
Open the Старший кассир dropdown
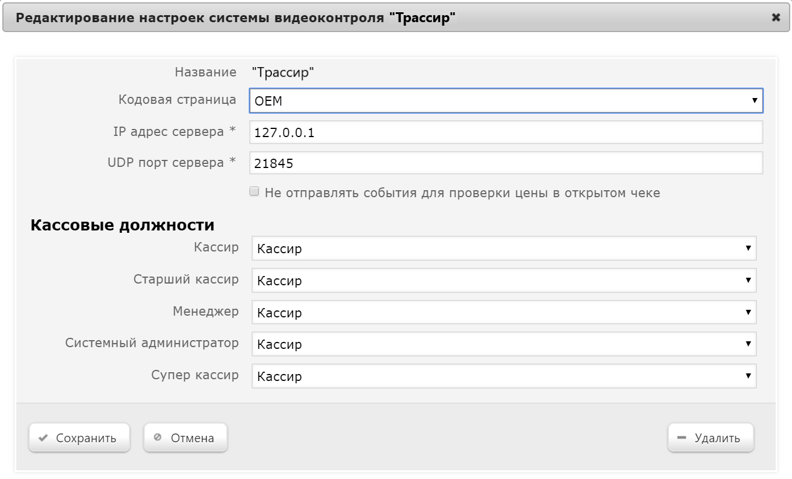(504, 280)
